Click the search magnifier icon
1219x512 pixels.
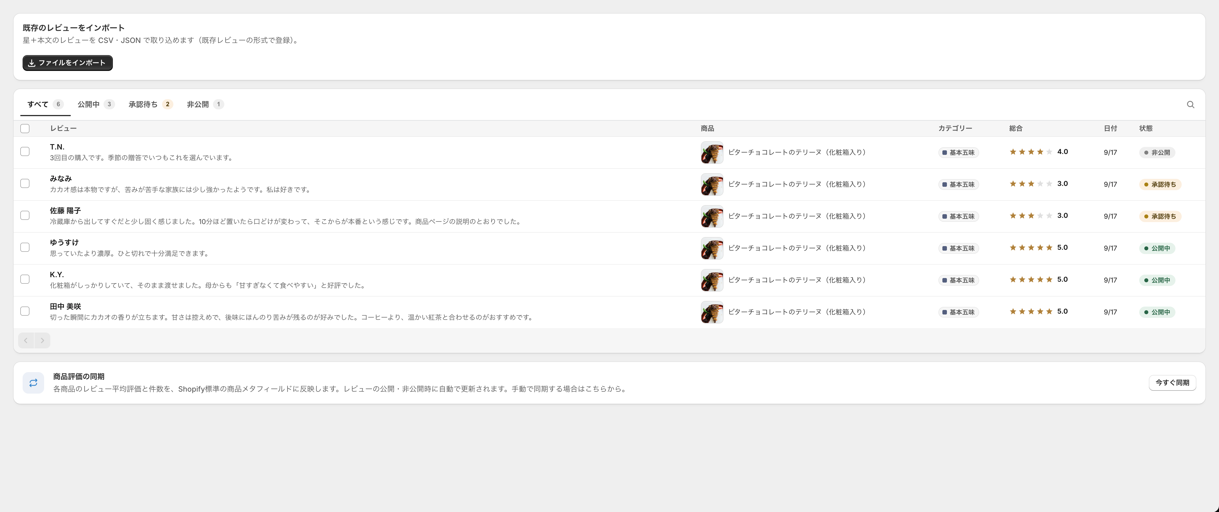pos(1190,105)
